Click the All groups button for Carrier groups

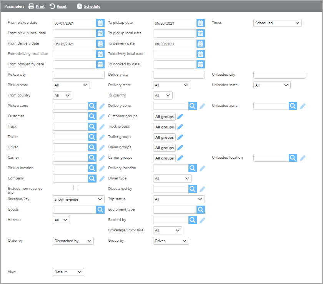[x=165, y=158]
